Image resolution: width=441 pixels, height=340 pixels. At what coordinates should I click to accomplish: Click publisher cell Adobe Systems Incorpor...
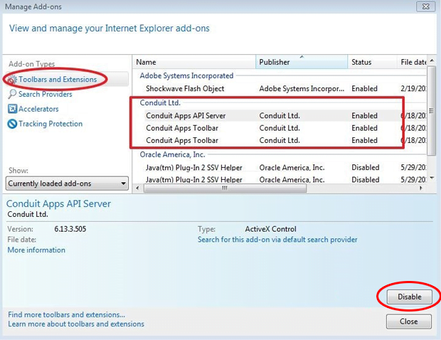point(302,89)
